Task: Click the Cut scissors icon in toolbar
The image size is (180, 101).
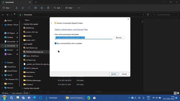Action: click(17, 8)
